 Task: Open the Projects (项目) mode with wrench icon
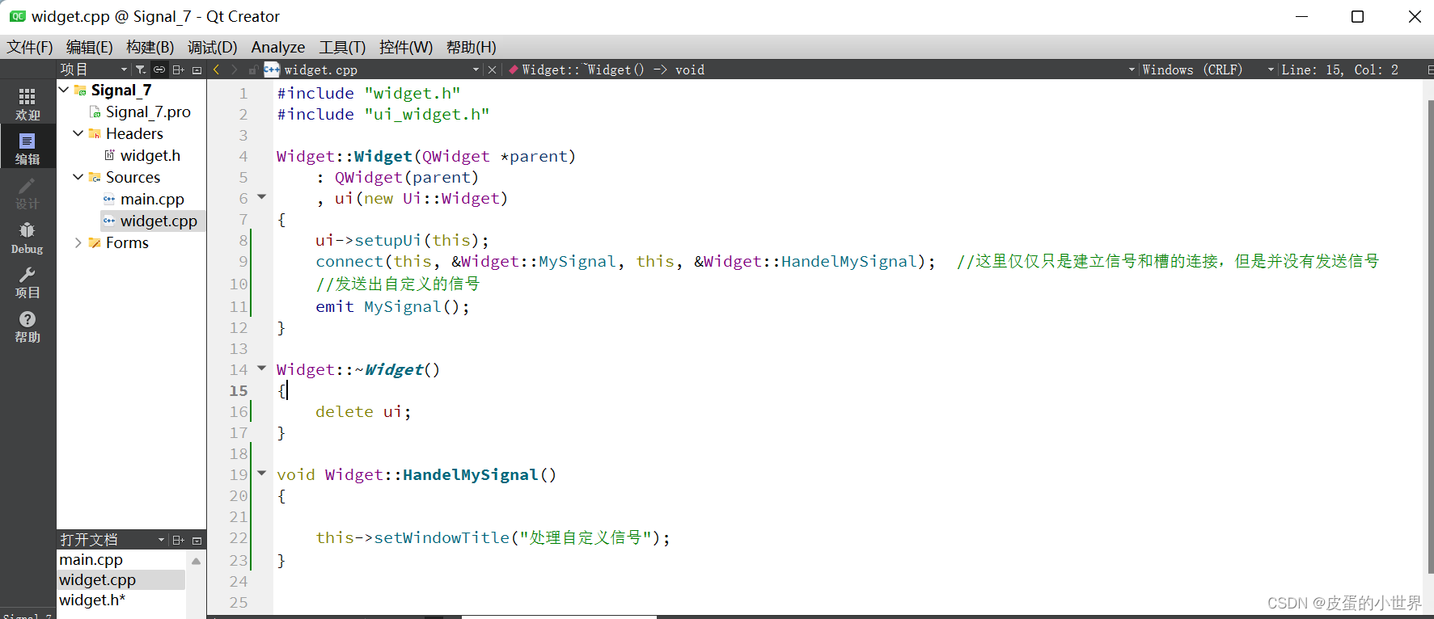tap(27, 283)
